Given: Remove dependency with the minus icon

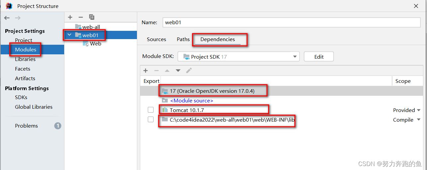Looking at the screenshot, I should (156, 70).
